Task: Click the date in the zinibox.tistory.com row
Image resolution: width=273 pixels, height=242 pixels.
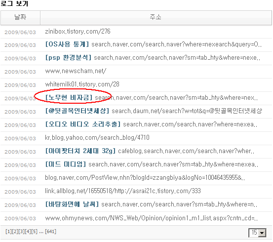Action: coord(20,33)
